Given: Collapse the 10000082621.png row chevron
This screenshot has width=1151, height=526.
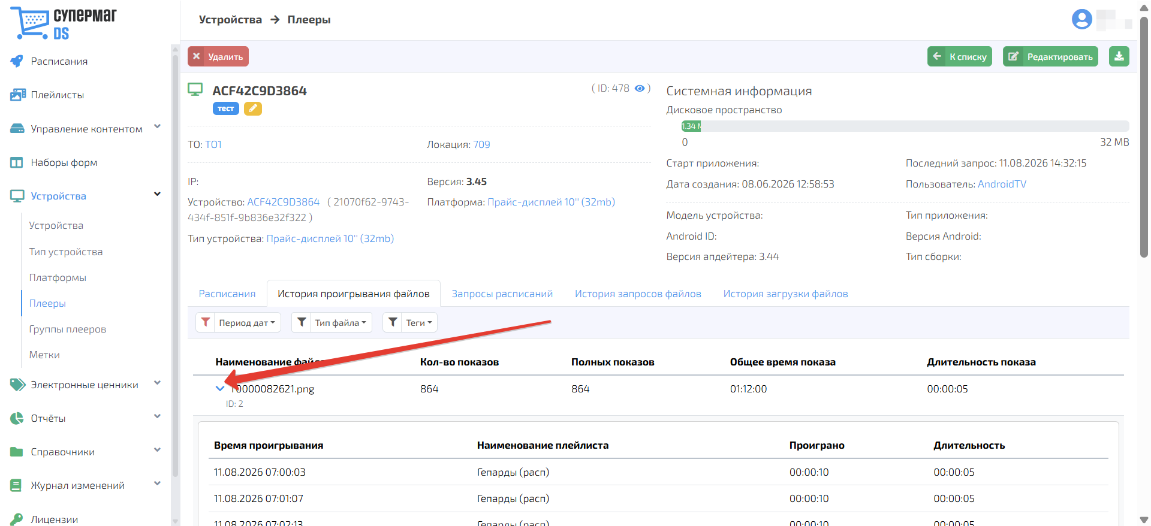Looking at the screenshot, I should point(220,389).
